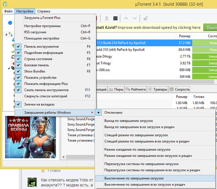Click the iLivid improve download speed banner text

(148, 28)
